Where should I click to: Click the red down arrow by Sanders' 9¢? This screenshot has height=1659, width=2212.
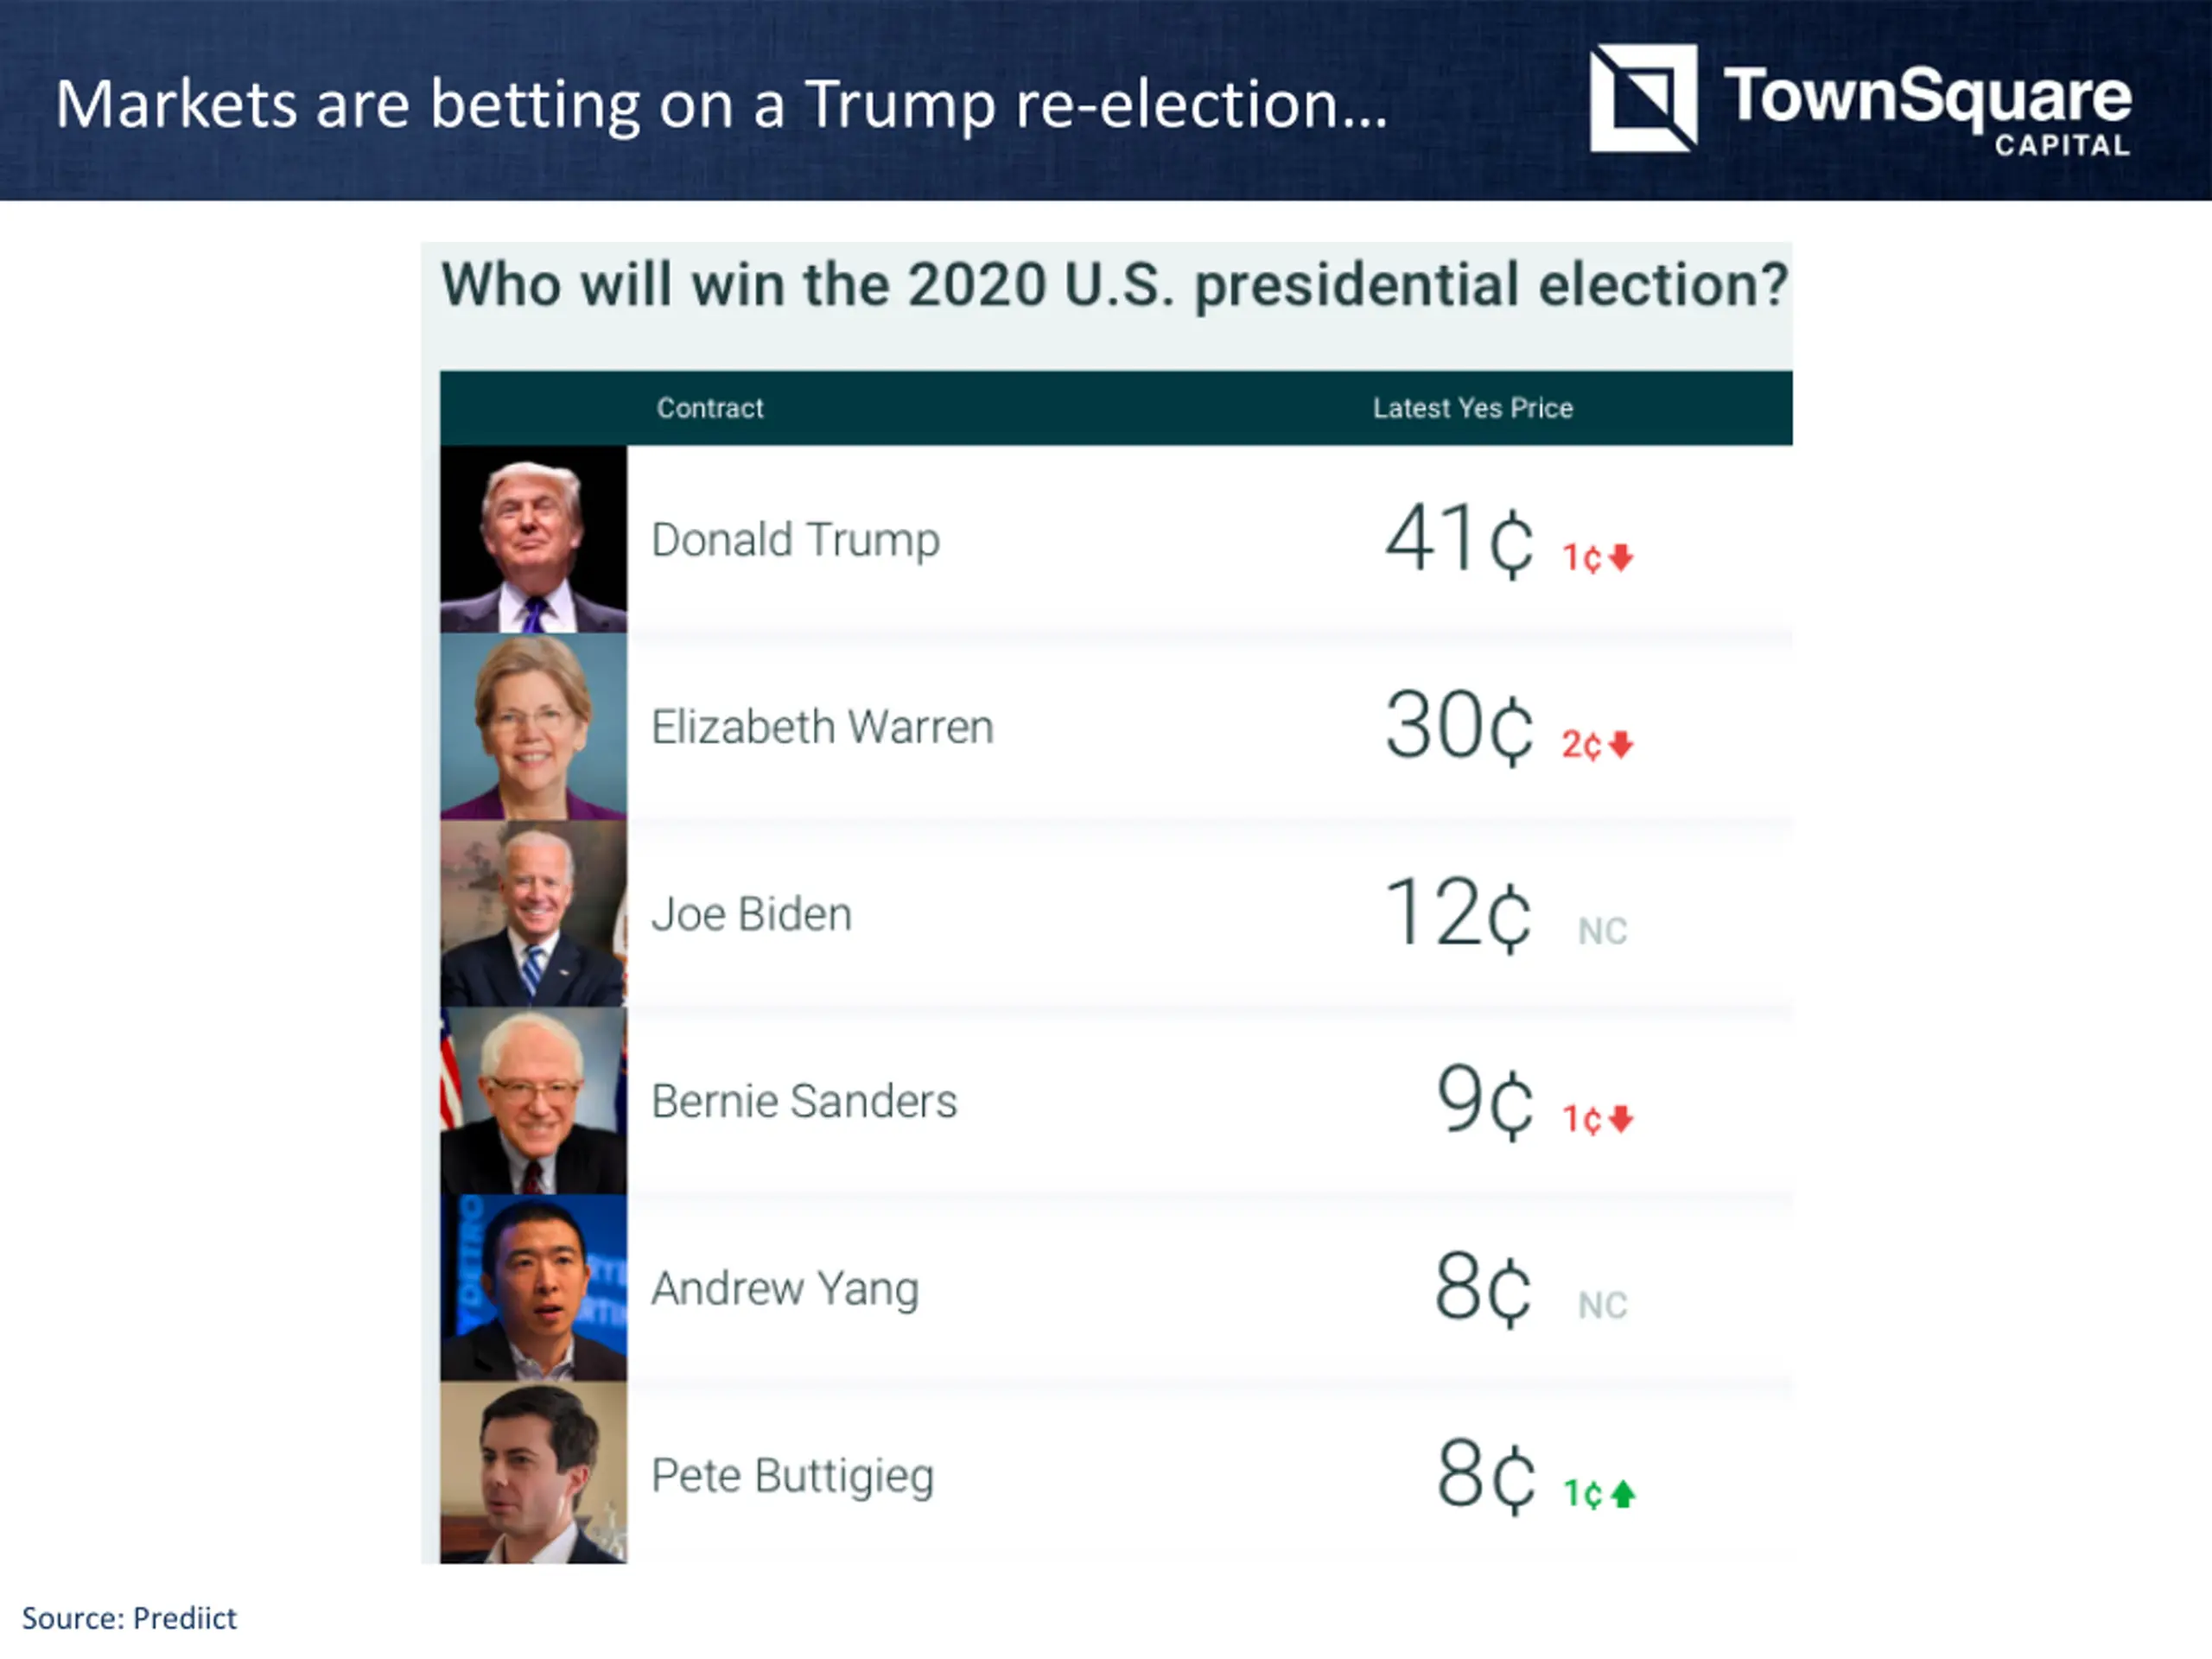pos(1622,1119)
